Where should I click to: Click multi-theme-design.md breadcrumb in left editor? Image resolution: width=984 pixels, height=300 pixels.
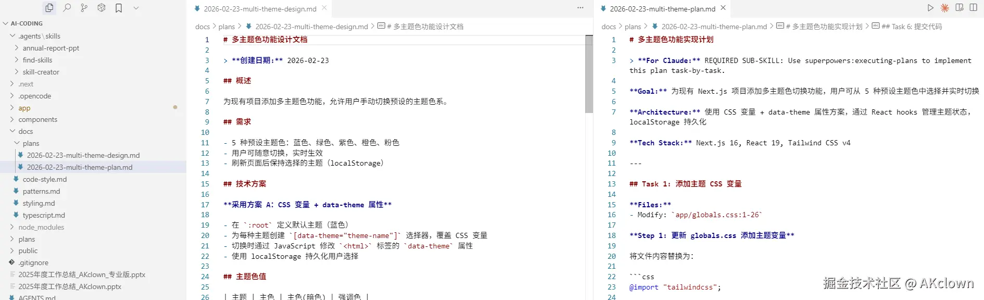pyautogui.click(x=311, y=27)
